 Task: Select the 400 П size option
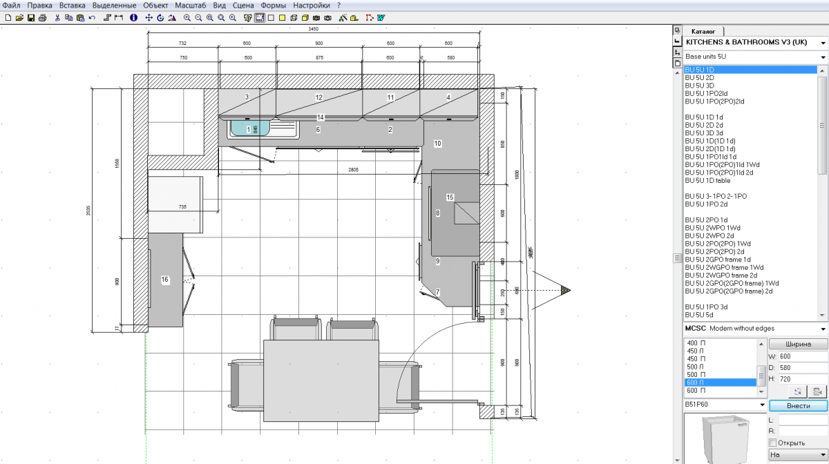[x=720, y=342]
